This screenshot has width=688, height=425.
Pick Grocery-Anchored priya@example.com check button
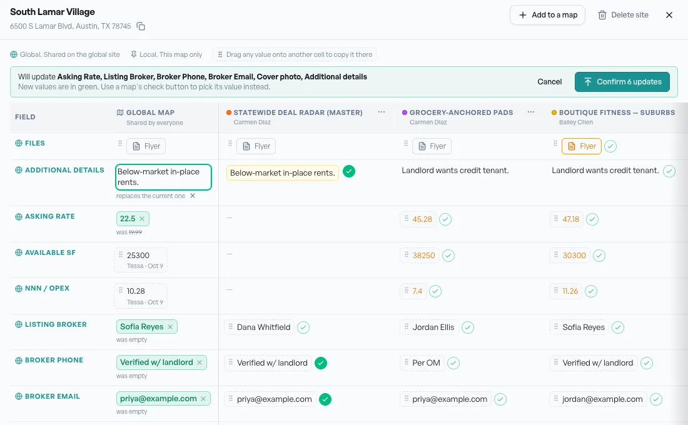coord(500,399)
